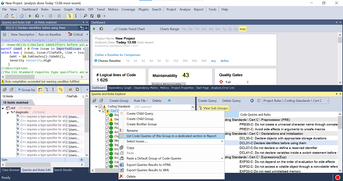Toggle checkbox of the 'Flo' tree row
The image size is (343, 181).
(x=107, y=128)
